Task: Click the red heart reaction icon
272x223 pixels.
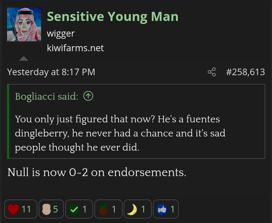Action: coord(13,209)
